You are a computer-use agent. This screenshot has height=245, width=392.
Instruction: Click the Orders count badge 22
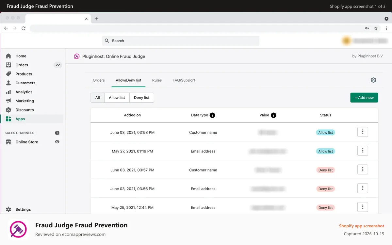coord(58,65)
